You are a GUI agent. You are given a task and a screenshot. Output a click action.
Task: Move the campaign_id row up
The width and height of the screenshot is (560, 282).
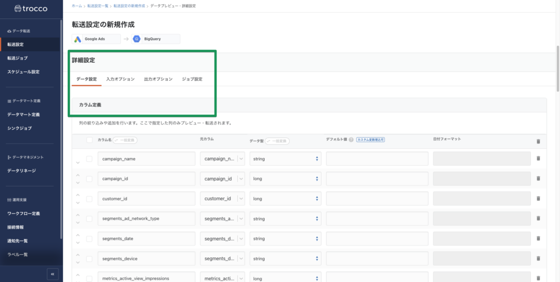tap(77, 176)
